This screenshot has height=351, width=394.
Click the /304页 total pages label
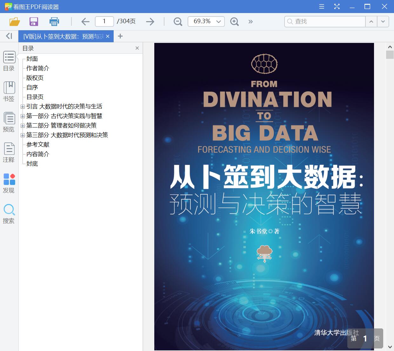pos(126,21)
